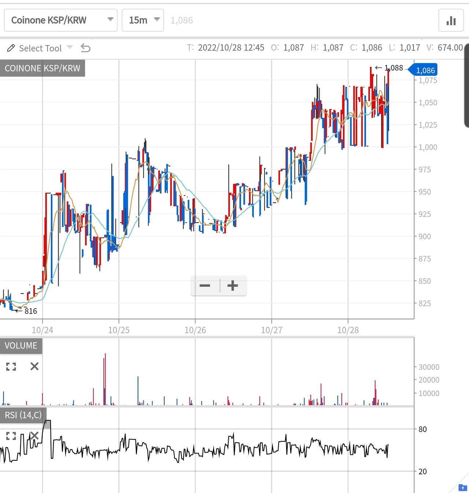Click the RSI 80 level label
Viewport: 469px width, 493px height.
[x=422, y=429]
